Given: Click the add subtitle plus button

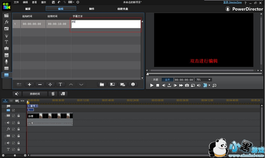Looking at the screenshot, I should (x=29, y=84).
